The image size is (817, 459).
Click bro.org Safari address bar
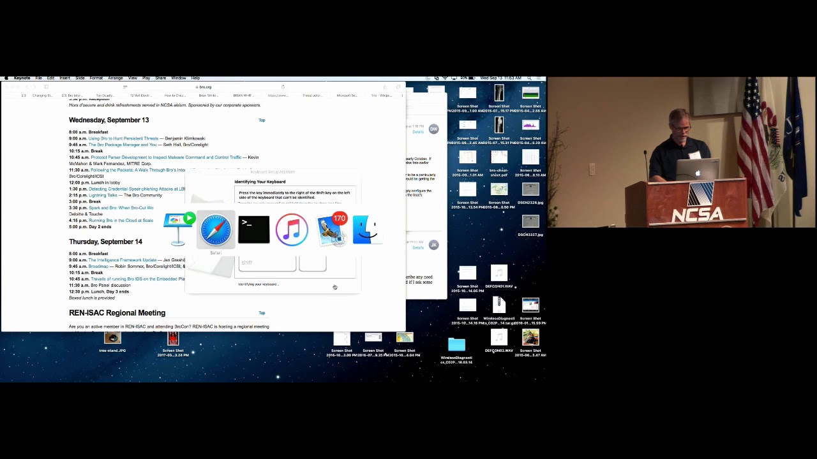(204, 87)
